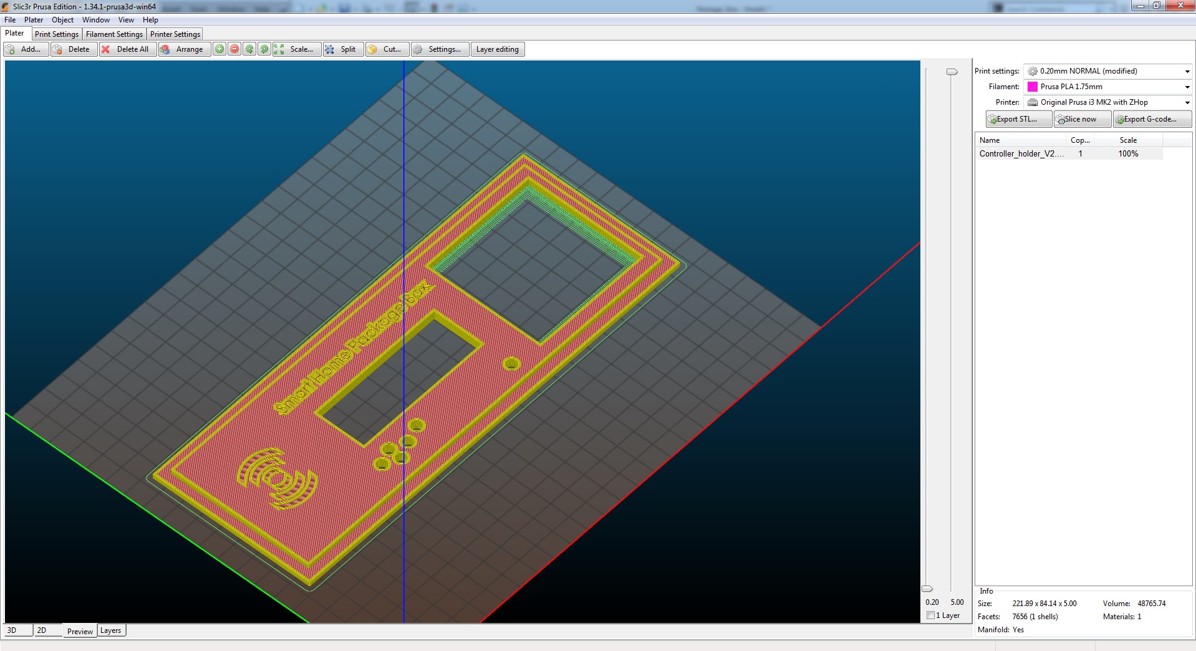
Task: Open the Print settings preset dropdown
Action: click(1108, 71)
